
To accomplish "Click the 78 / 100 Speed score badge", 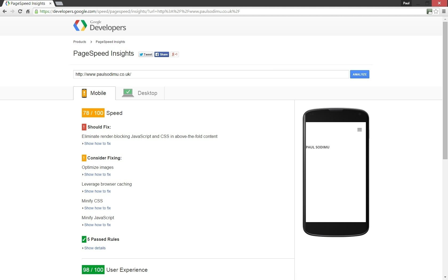I will click(93, 113).
